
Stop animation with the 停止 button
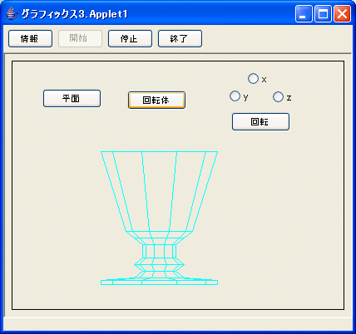click(x=130, y=38)
